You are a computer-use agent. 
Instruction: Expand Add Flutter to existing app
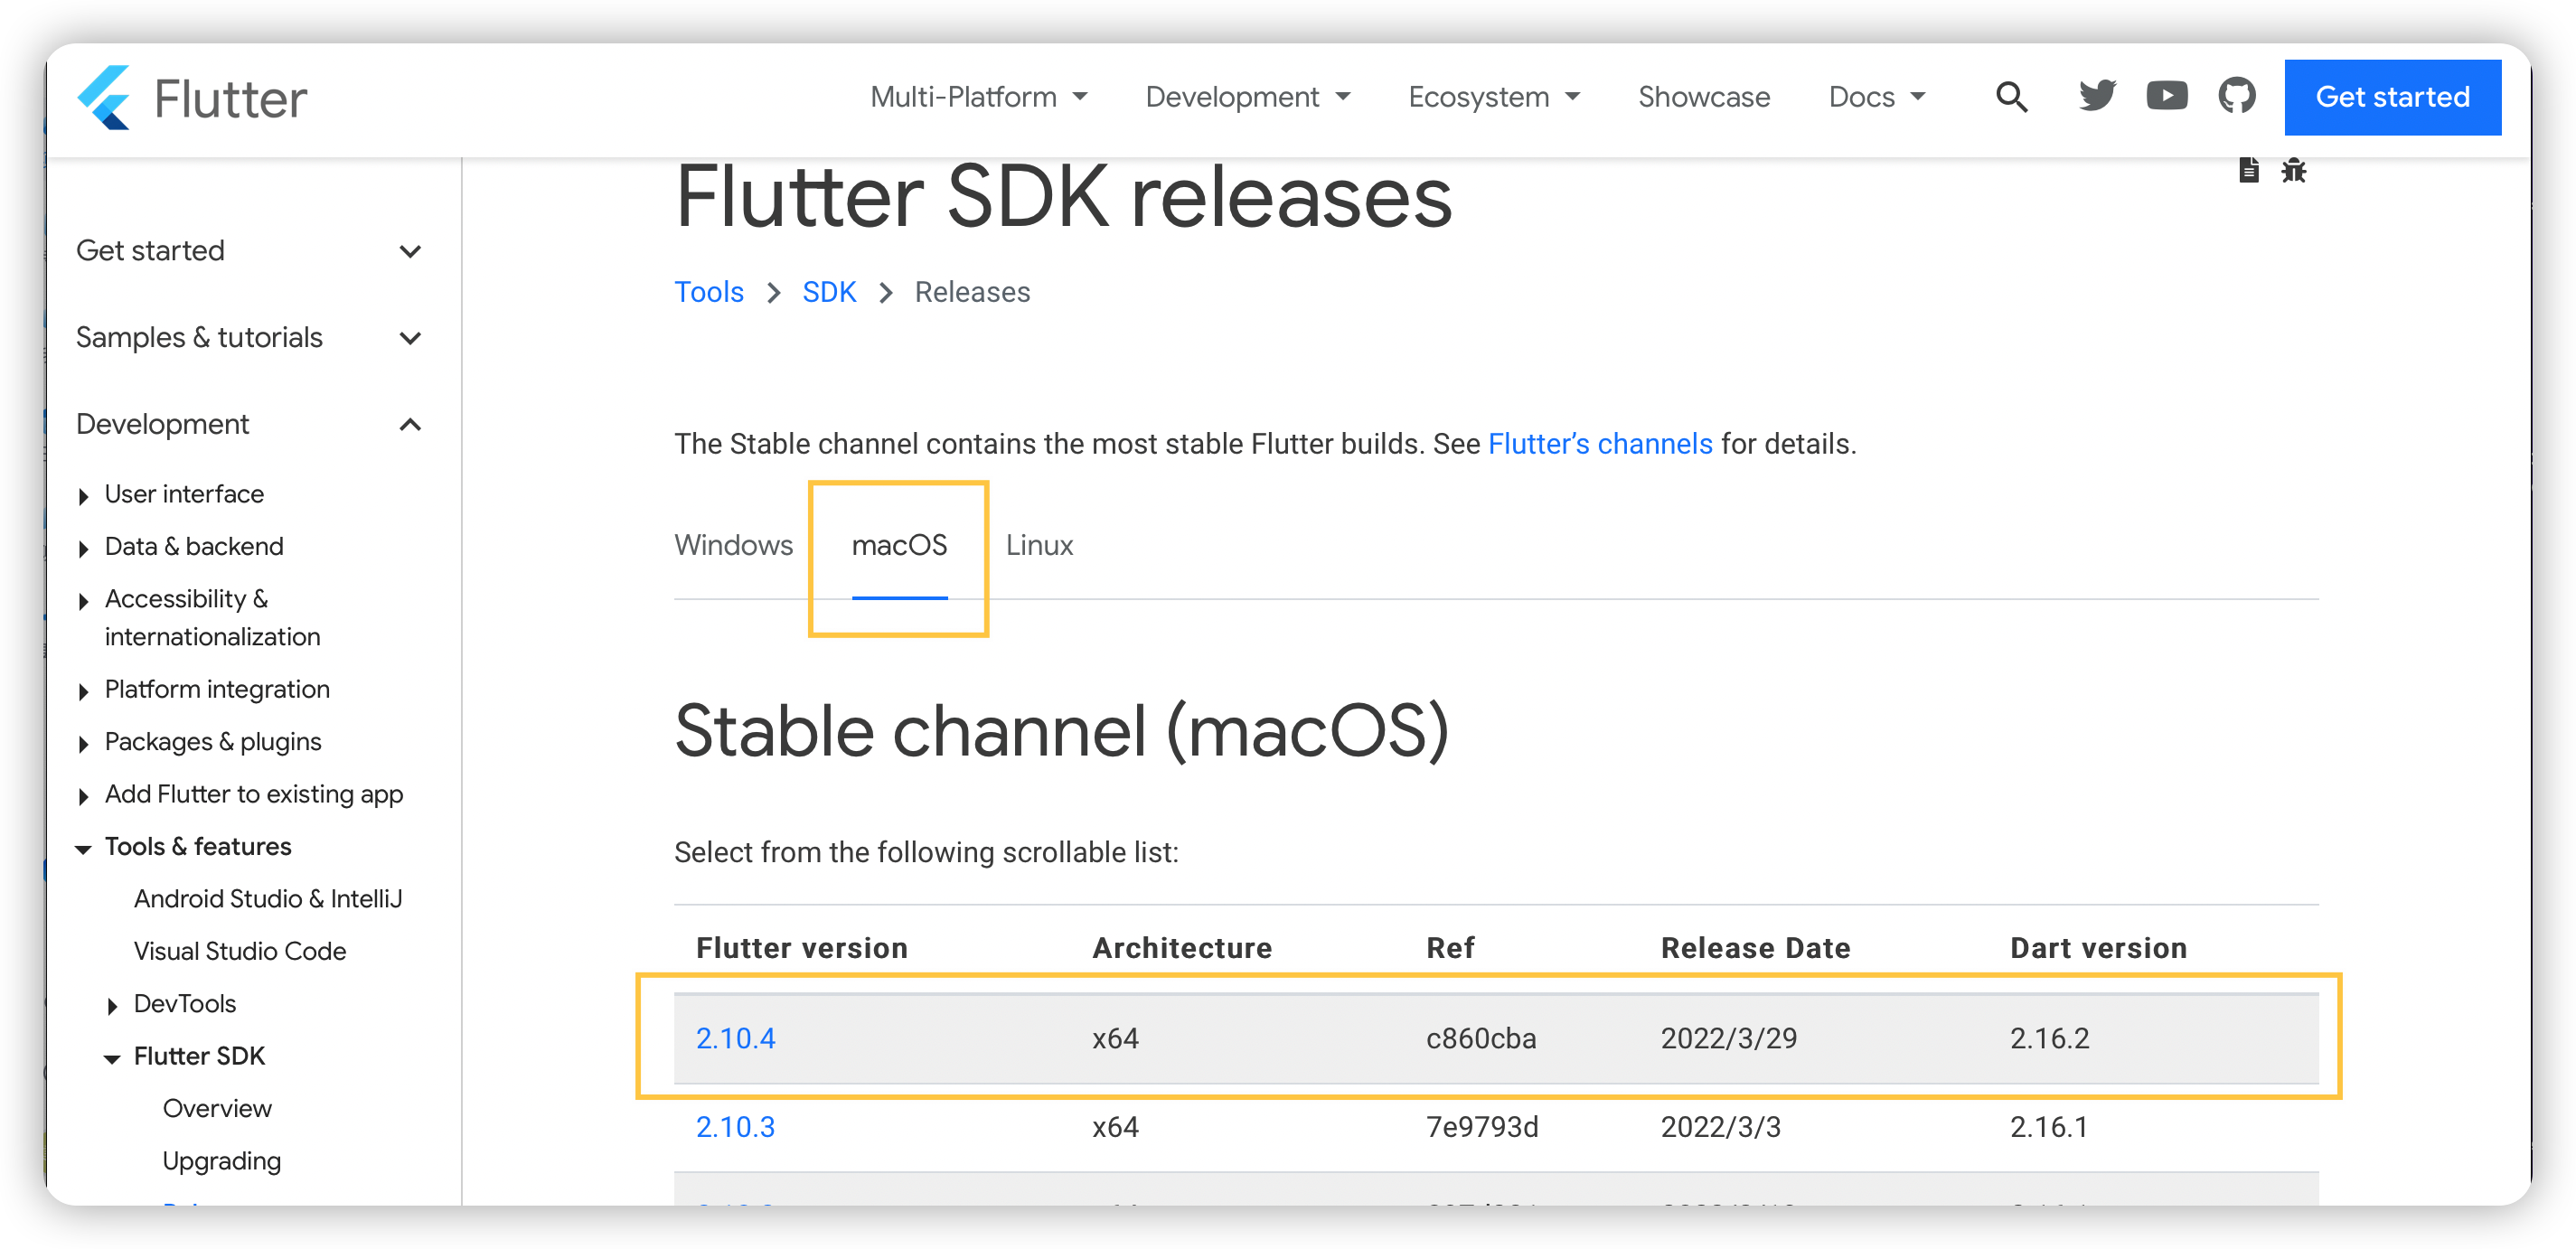point(241,794)
